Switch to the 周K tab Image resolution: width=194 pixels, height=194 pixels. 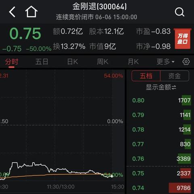coord(103,62)
